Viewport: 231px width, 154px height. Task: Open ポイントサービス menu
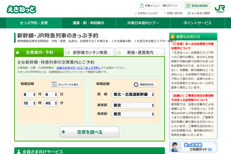coord(197,23)
